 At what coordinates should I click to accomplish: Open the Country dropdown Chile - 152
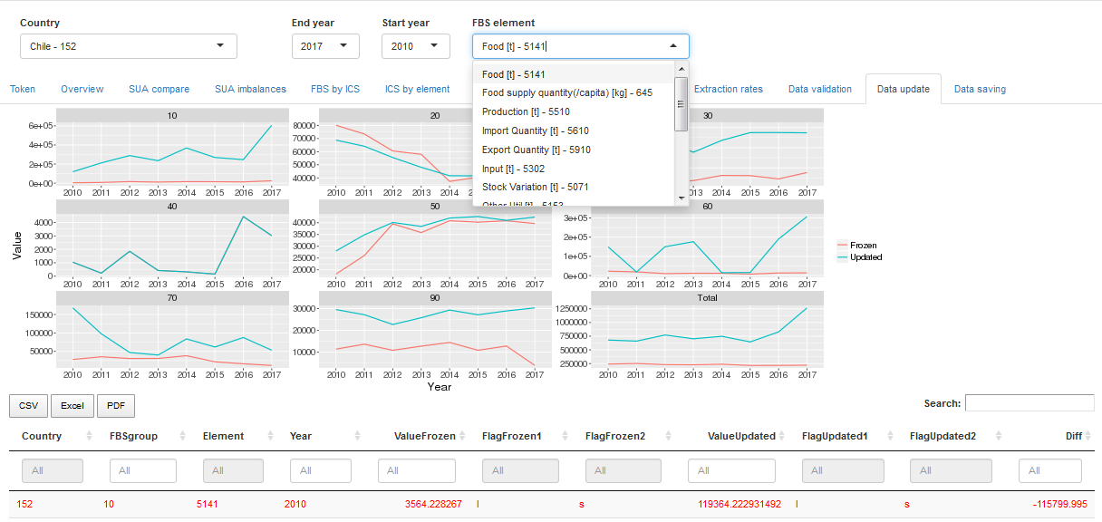click(128, 46)
